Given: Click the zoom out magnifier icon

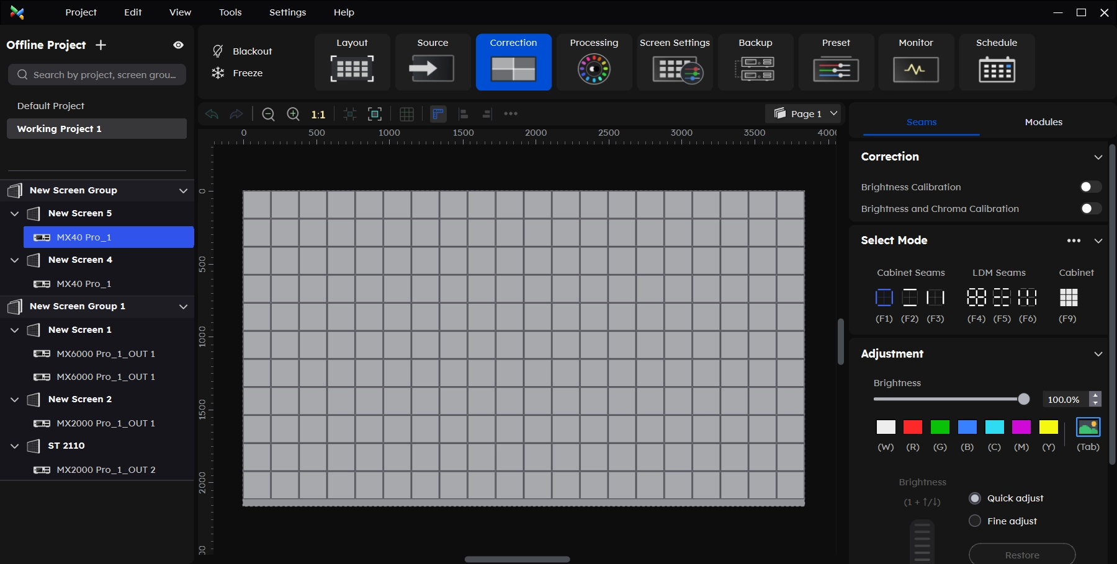Looking at the screenshot, I should point(268,114).
